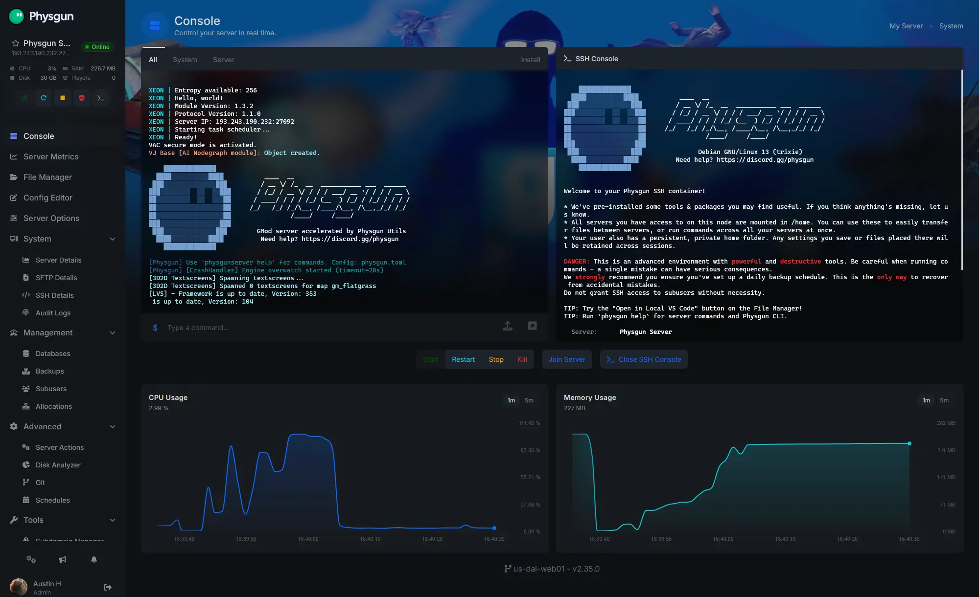Open the Console page in sidebar

click(x=63, y=136)
